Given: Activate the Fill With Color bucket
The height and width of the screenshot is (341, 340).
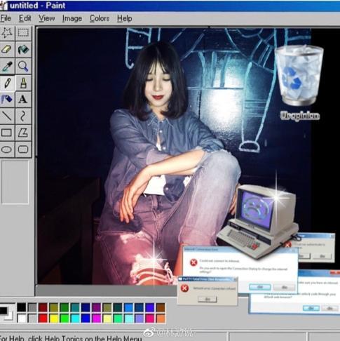Looking at the screenshot, I should (x=23, y=49).
